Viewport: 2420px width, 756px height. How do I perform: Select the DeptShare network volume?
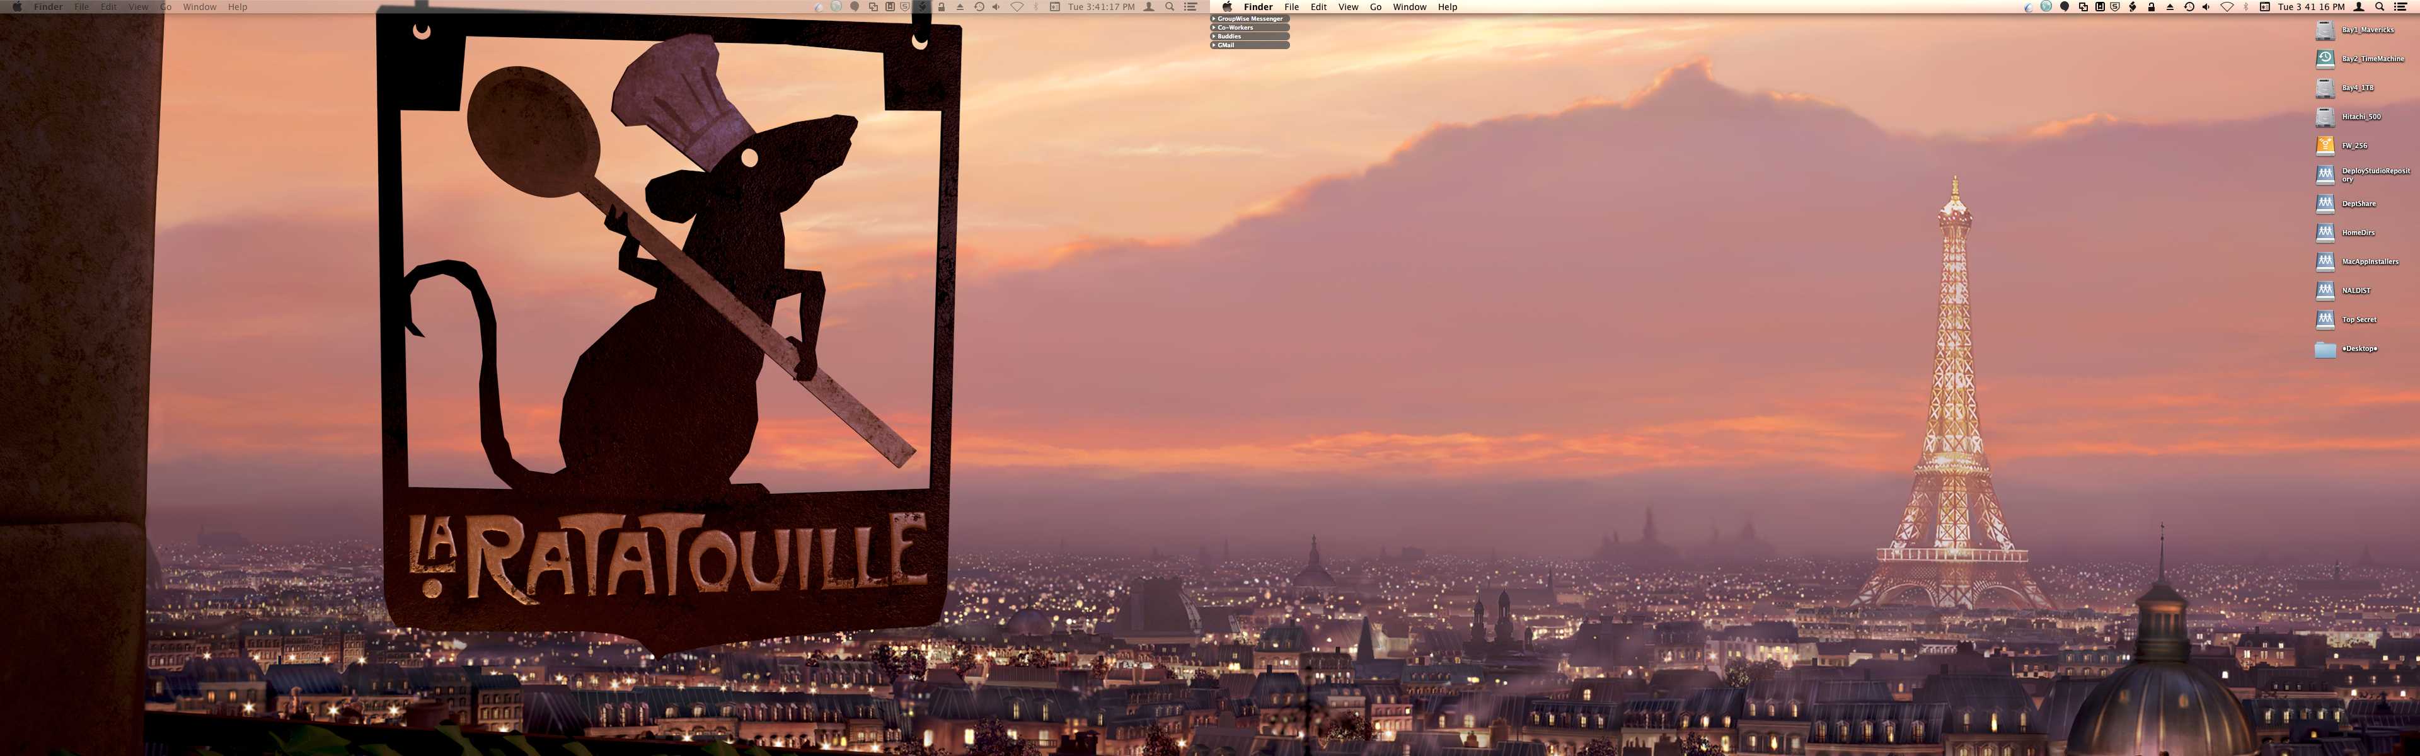[x=2325, y=203]
